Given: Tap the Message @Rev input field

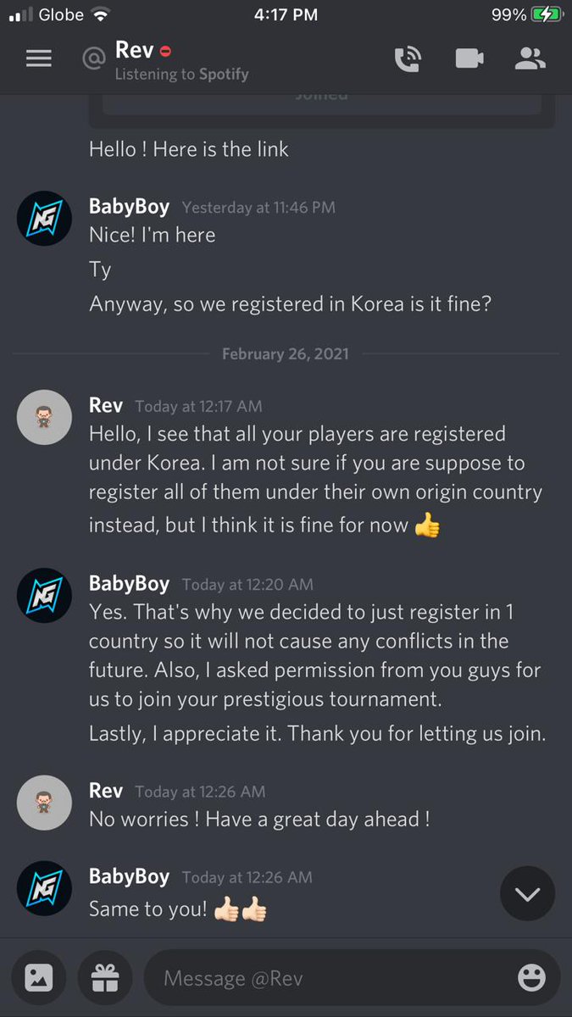Looking at the screenshot, I should pos(352,978).
